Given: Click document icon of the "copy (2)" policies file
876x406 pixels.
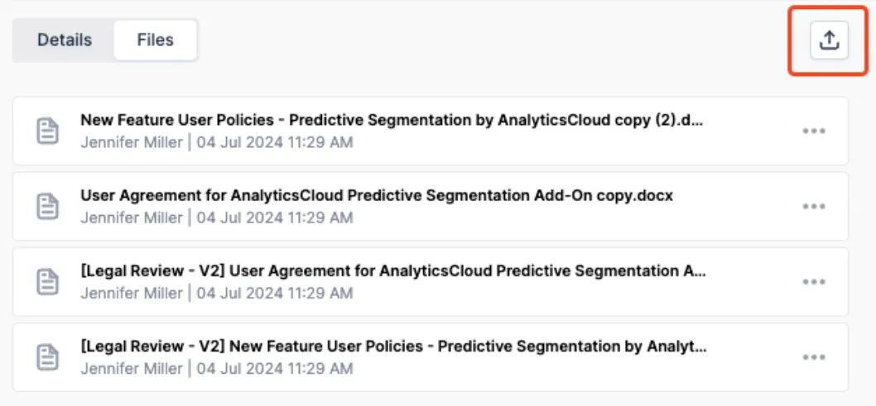Looking at the screenshot, I should [48, 131].
